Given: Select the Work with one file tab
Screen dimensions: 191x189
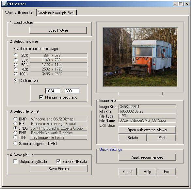Looking at the screenshot, I should (19, 12).
